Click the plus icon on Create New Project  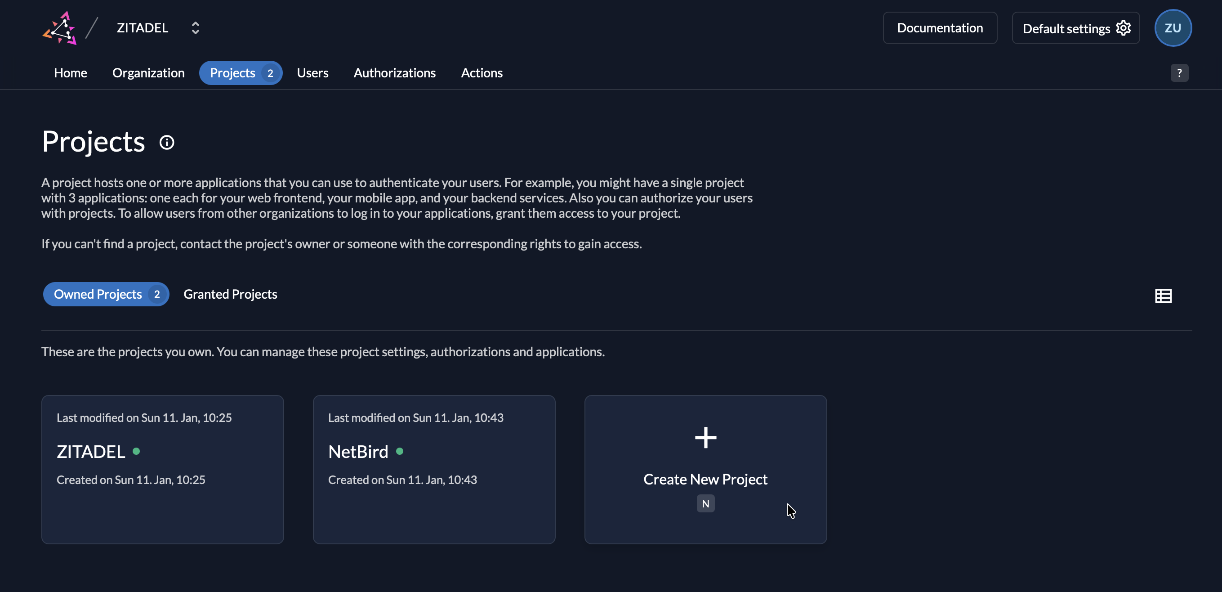(x=705, y=437)
